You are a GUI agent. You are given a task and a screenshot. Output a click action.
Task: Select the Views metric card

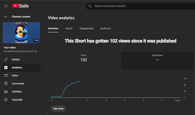tap(84, 60)
